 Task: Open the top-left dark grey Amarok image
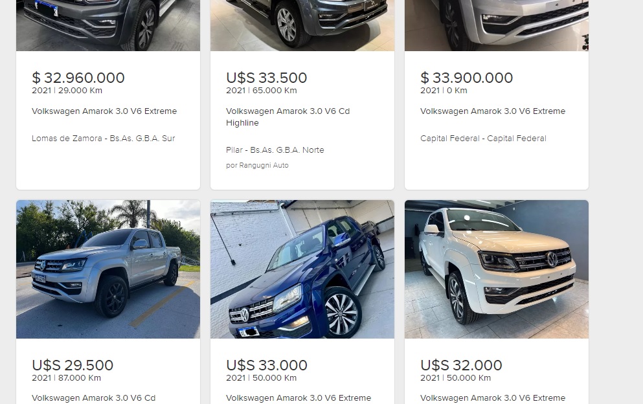pyautogui.click(x=108, y=25)
